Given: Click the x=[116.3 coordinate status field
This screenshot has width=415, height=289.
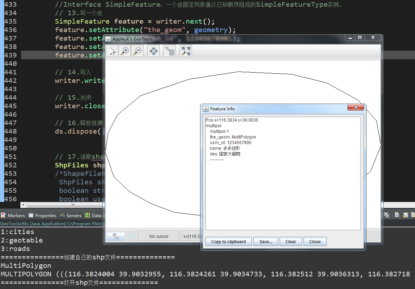Looking at the screenshot, I should pyautogui.click(x=191, y=236).
